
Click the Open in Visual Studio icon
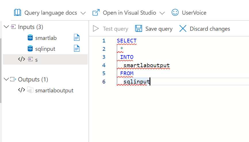point(96,13)
